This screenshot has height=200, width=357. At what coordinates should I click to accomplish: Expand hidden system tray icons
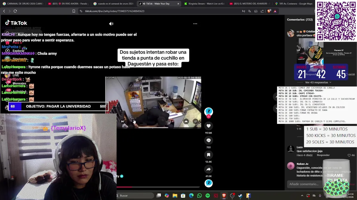coord(302,196)
